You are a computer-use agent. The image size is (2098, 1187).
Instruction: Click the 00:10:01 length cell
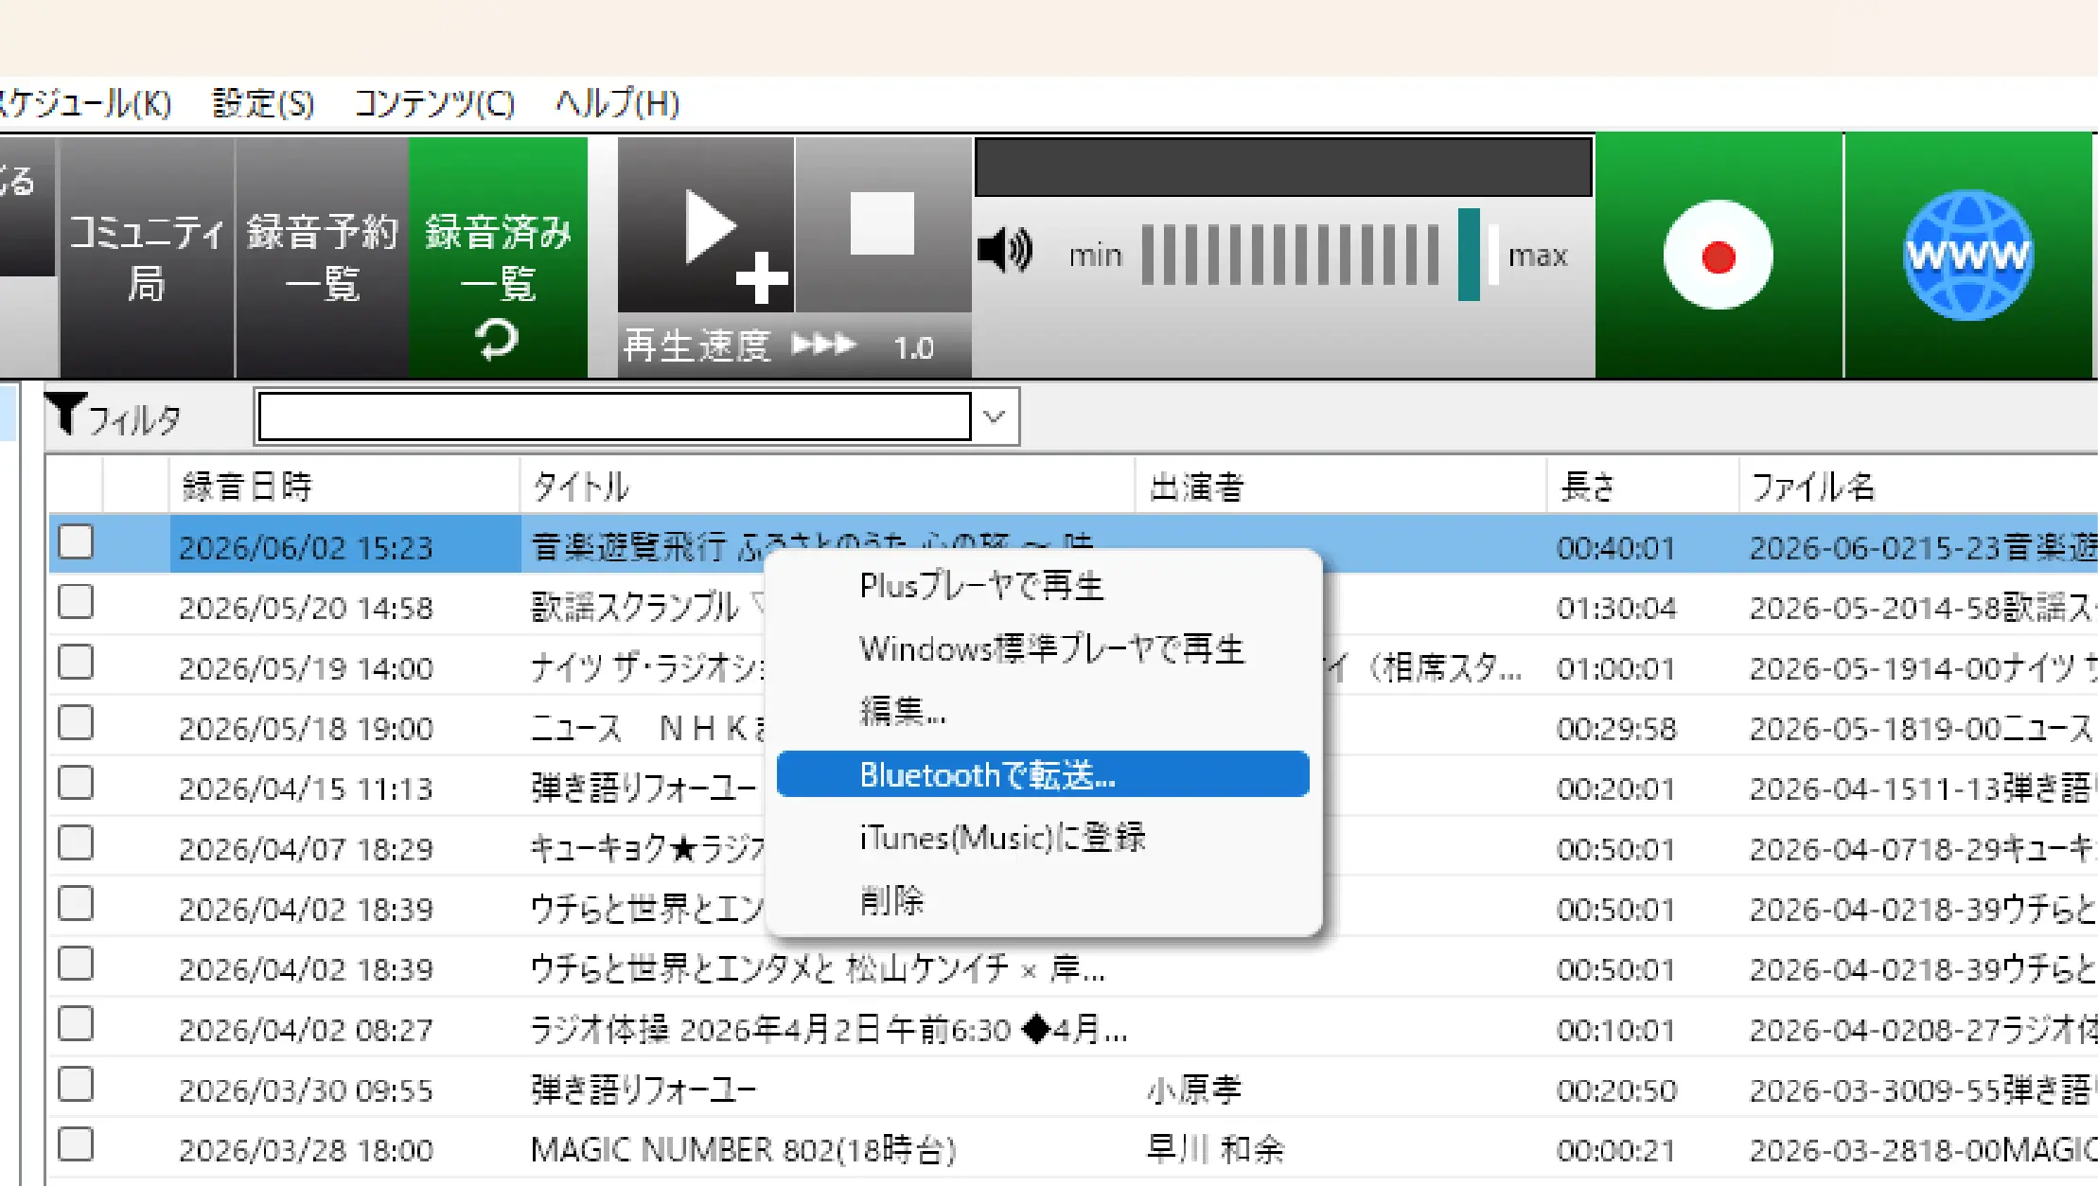(1616, 1030)
